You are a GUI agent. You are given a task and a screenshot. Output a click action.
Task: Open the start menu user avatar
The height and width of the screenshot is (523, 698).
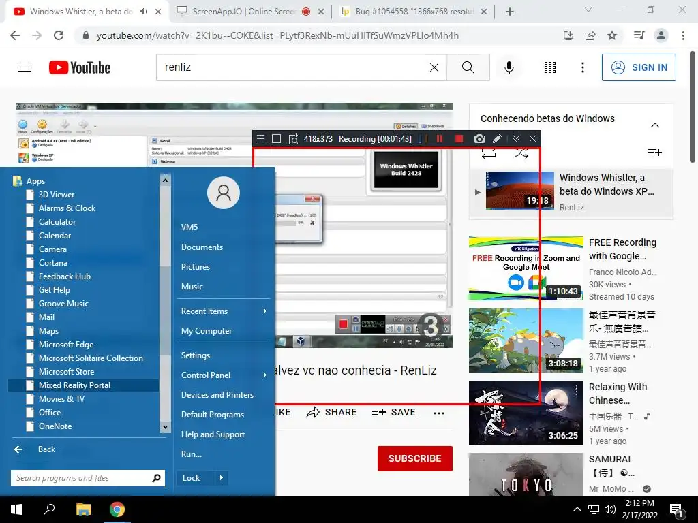224,193
